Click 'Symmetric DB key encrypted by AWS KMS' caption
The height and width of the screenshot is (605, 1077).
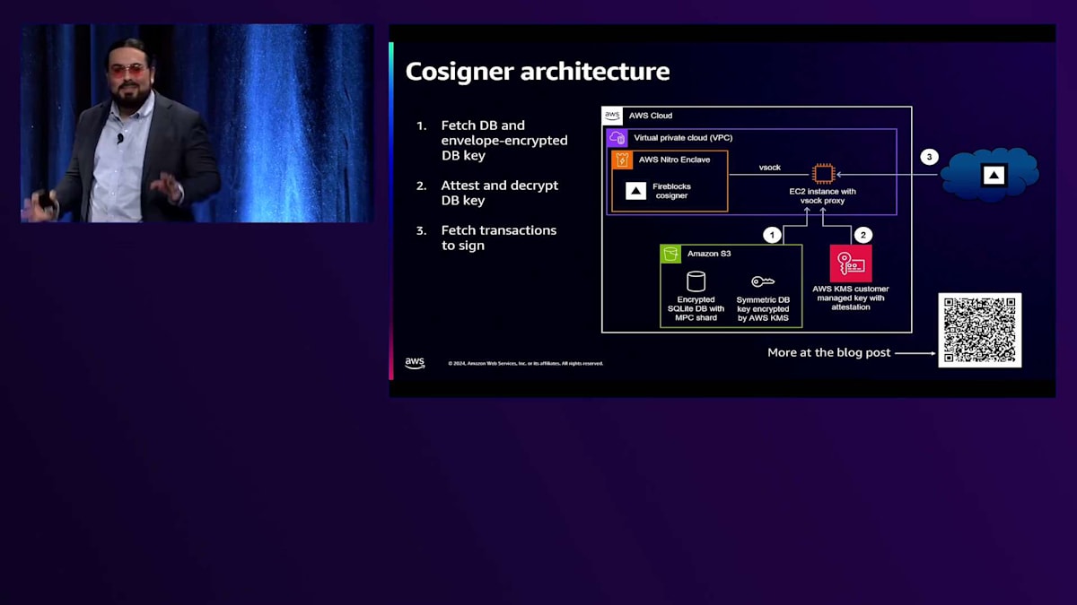pyautogui.click(x=763, y=309)
